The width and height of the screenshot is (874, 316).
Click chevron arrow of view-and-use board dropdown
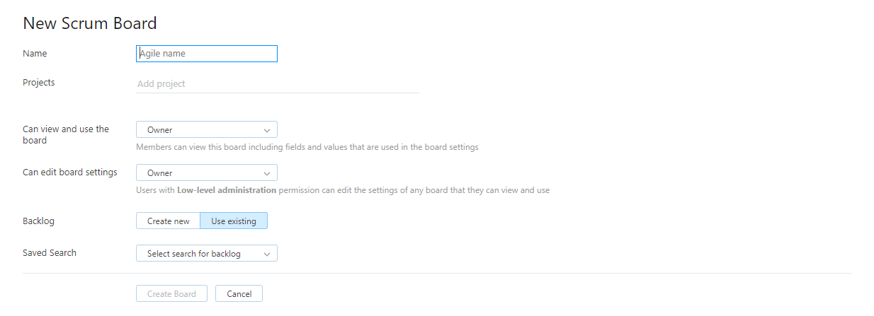[266, 130]
